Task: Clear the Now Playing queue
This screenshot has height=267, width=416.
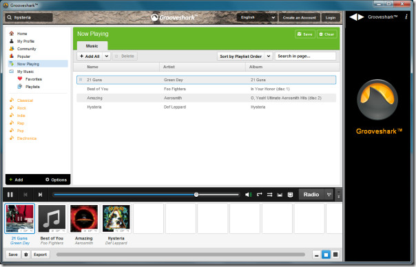Action: pos(326,34)
